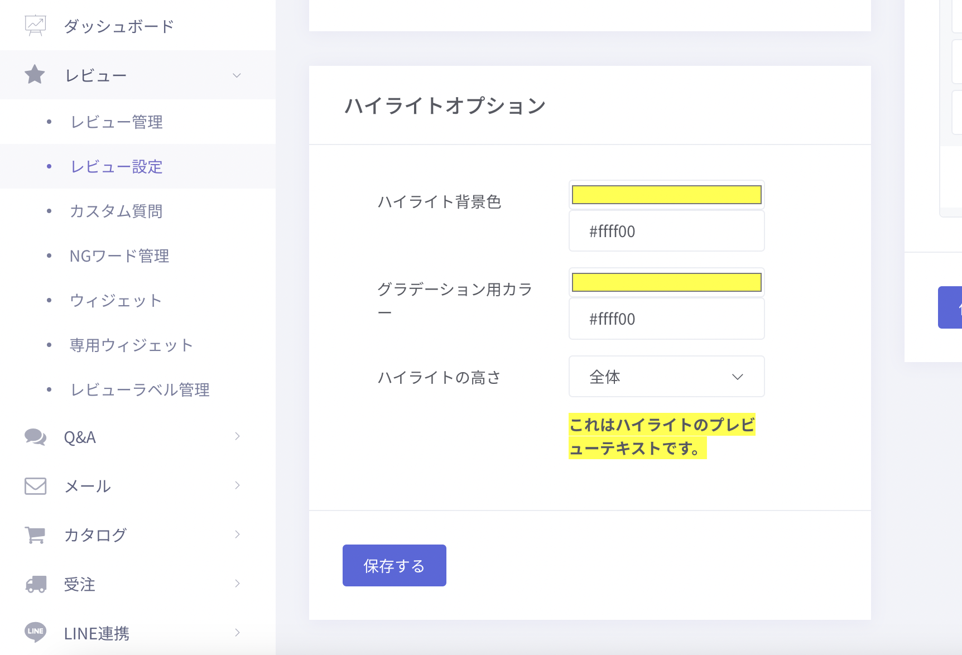Open the レビュー管理 submenu item
Image resolution: width=962 pixels, height=655 pixels.
(116, 122)
